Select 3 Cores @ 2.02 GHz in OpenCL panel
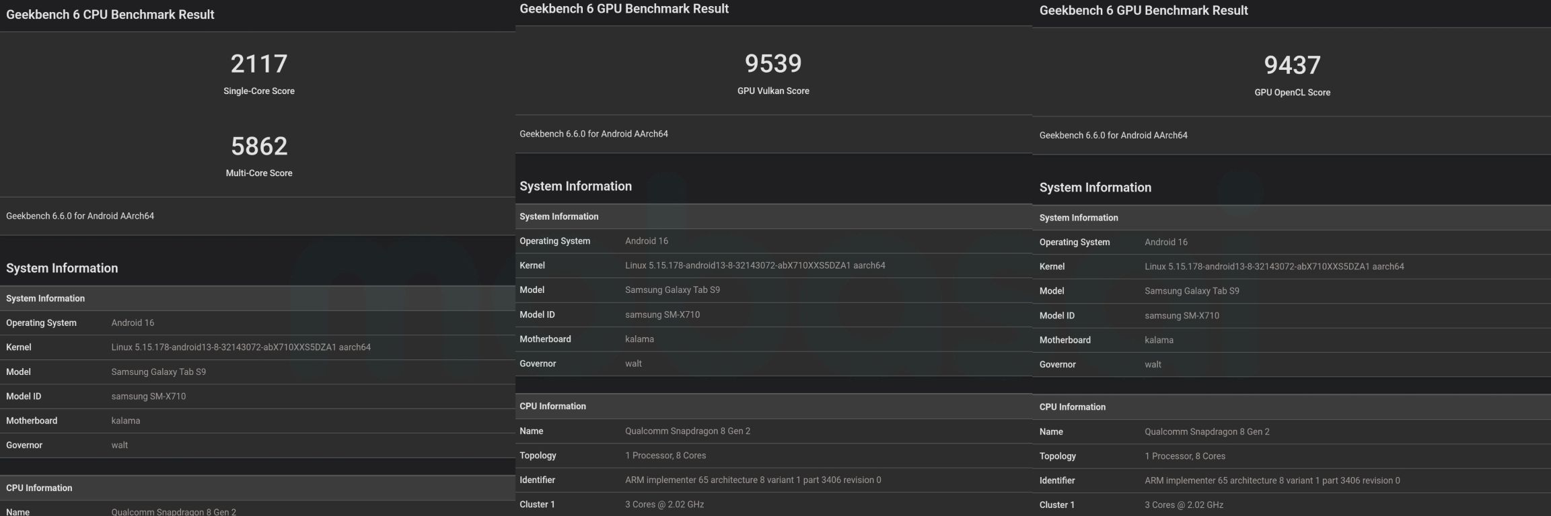Viewport: 1551px width, 516px height. pyautogui.click(x=1184, y=505)
